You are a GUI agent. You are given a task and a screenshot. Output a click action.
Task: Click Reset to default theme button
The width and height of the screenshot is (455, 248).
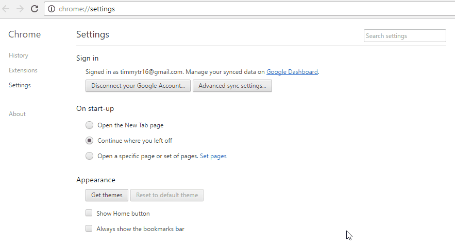167,195
